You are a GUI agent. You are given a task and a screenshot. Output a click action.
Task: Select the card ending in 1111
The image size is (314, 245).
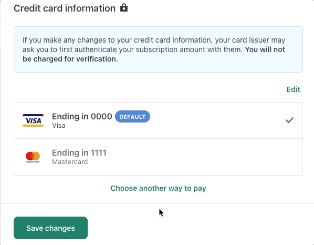158,157
